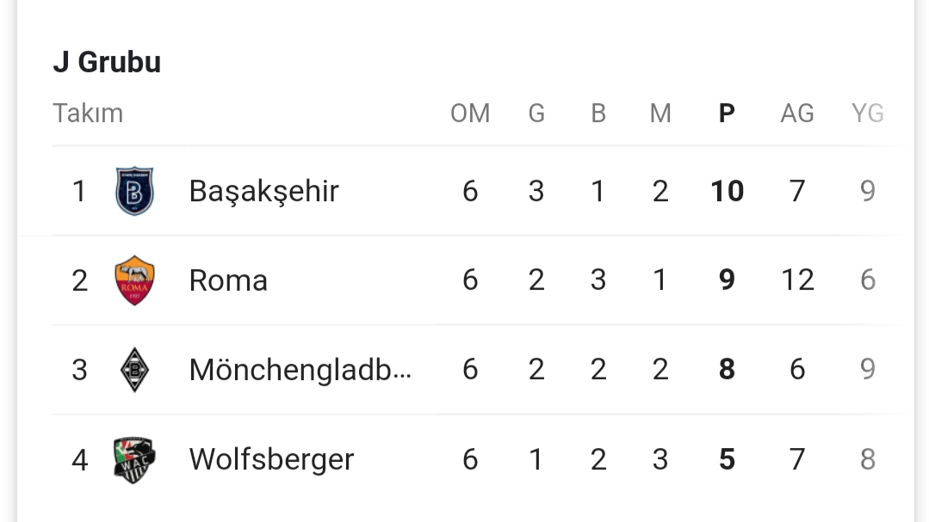Select the bold P points column header
The height and width of the screenshot is (522, 929).
point(727,113)
